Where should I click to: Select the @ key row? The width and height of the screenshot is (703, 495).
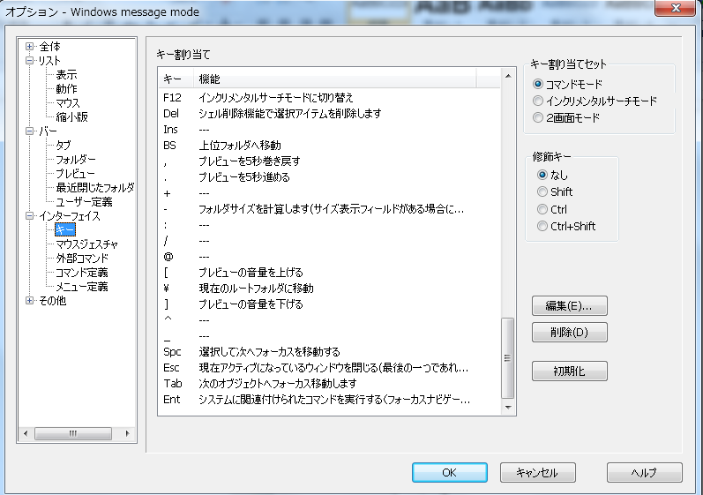(x=330, y=257)
